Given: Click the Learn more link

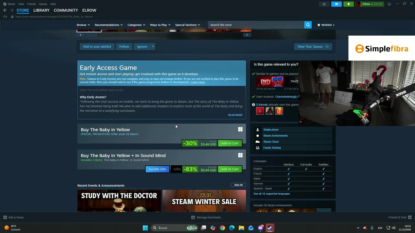Looking at the screenshot, I should (x=198, y=82).
